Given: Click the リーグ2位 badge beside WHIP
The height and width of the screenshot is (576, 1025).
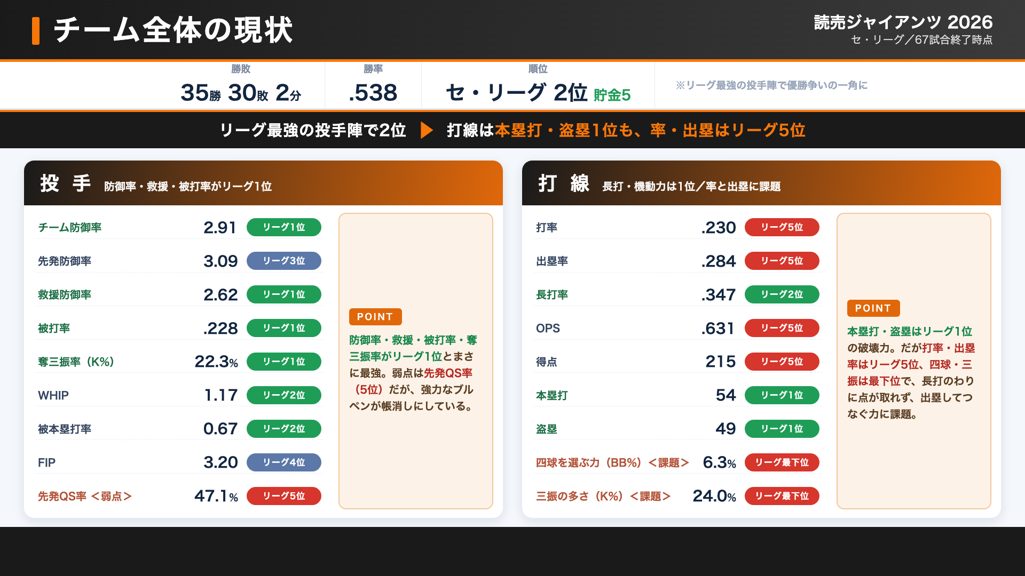Looking at the screenshot, I should [284, 395].
